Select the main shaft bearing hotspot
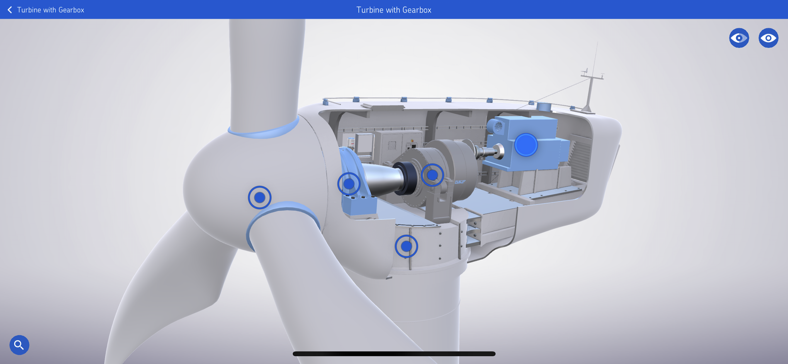This screenshot has width=788, height=364. point(349,184)
